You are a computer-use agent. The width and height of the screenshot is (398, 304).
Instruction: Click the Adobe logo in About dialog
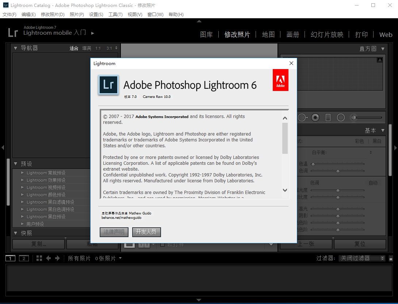pos(280,80)
